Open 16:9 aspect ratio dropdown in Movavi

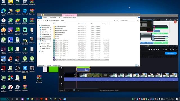(x=165, y=50)
